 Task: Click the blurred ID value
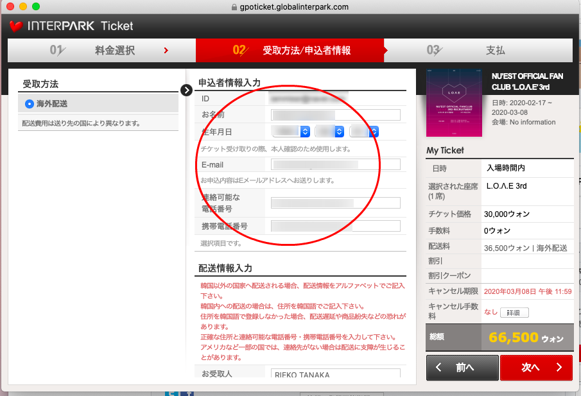(308, 99)
